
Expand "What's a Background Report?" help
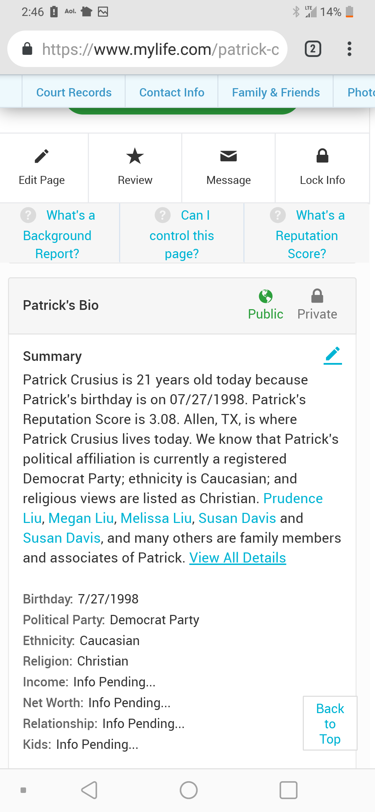pyautogui.click(x=58, y=235)
